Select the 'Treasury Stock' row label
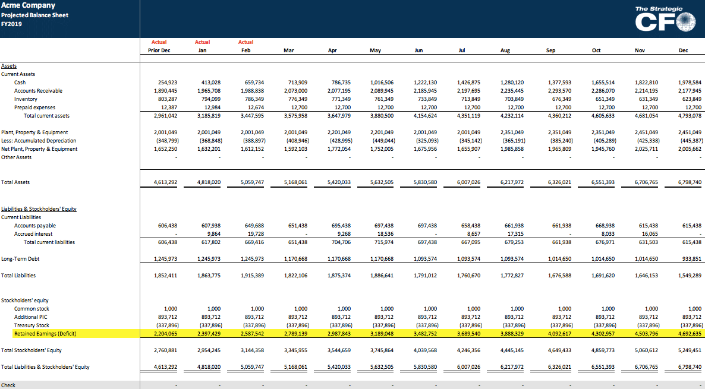Screen dimensions: 705x389 pyautogui.click(x=32, y=325)
